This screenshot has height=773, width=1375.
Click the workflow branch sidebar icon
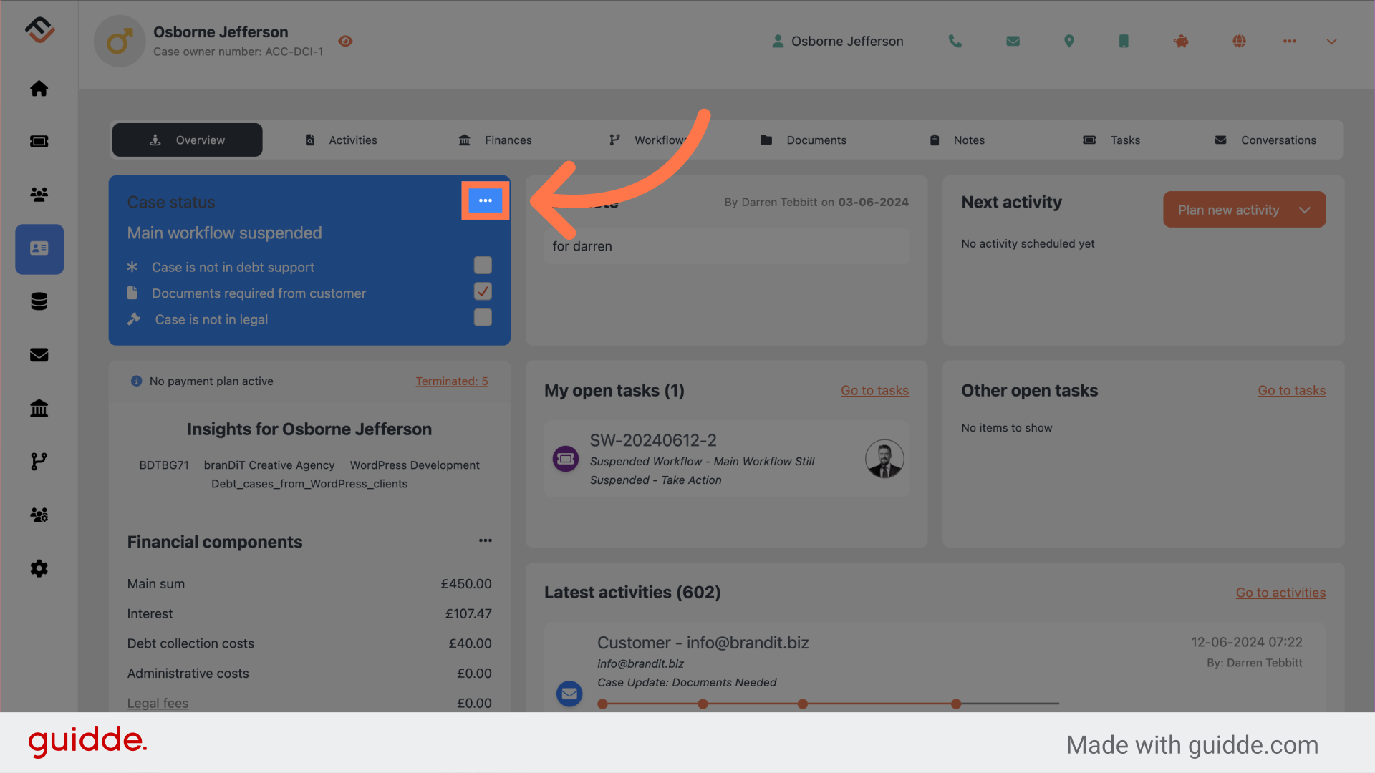39,462
